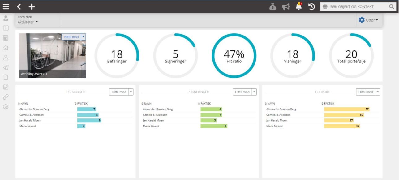The width and height of the screenshot is (399, 180).
Task: Open the notifications bell
Action: coord(299,6)
